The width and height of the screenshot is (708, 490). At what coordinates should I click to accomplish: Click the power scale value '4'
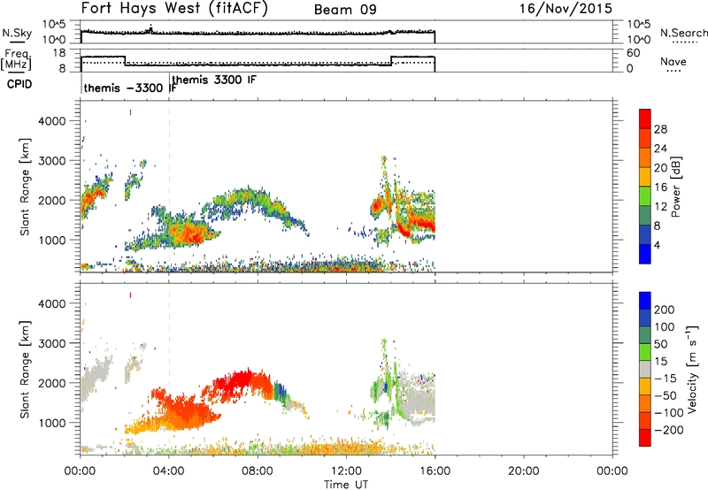[x=657, y=245]
